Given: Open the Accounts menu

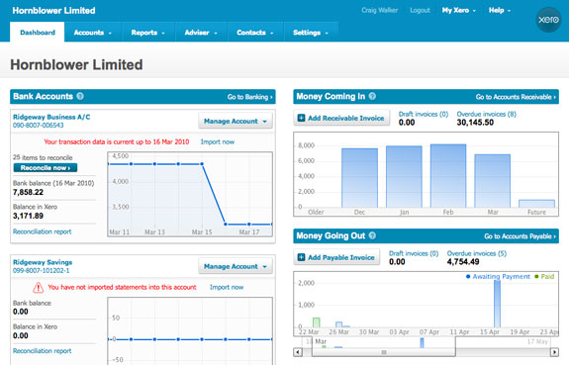Looking at the screenshot, I should (93, 33).
